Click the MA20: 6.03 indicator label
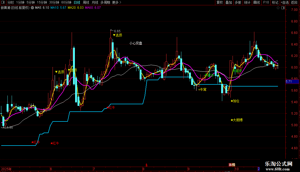This screenshot has width=300, height=172. [76, 8]
